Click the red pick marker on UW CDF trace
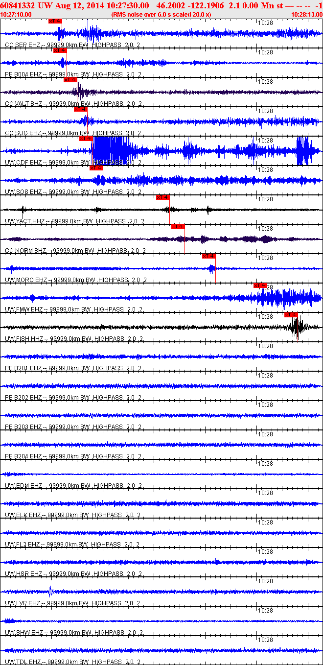This screenshot has height=665, width=323. pyautogui.click(x=86, y=139)
